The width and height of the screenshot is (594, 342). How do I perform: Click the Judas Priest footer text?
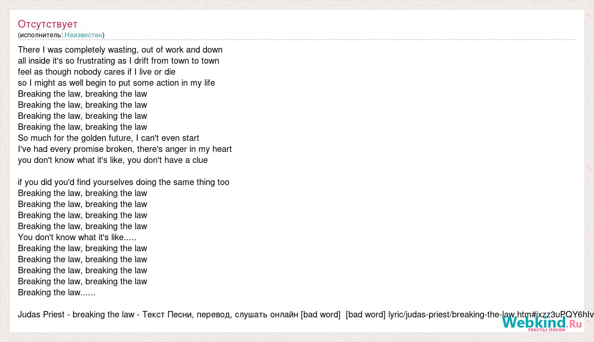point(41,314)
